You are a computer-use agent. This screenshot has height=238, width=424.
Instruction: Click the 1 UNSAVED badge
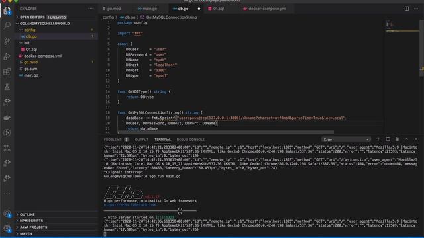pyautogui.click(x=57, y=17)
